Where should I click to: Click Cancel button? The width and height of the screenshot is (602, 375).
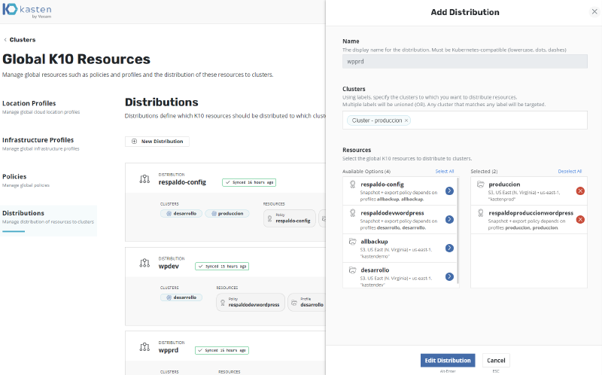pos(496,361)
